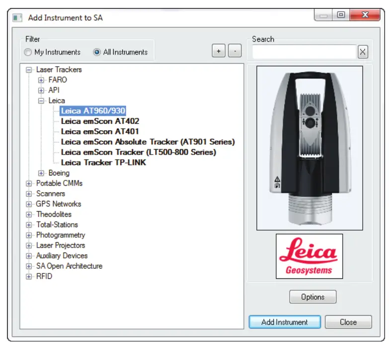Select Leica AT960/930 in the tree
389x346 pixels.
[93, 111]
